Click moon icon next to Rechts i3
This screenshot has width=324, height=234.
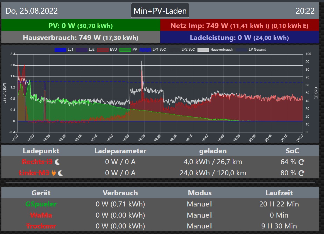(57, 162)
